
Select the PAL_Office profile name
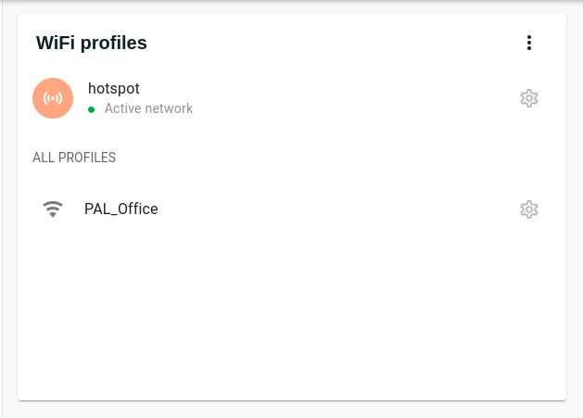[120, 209]
